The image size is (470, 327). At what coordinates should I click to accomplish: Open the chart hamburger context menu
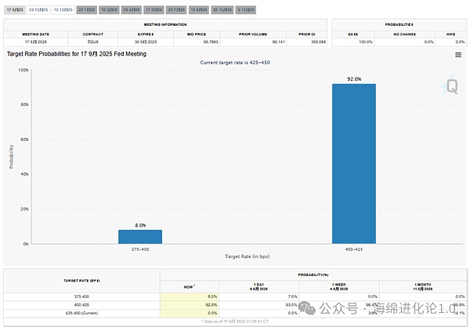pyautogui.click(x=458, y=55)
